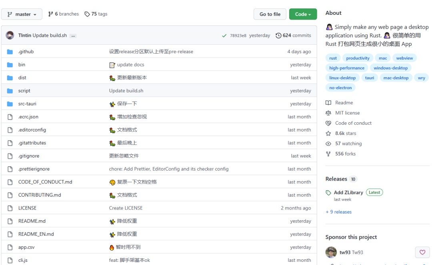432x265 pixels.
Task: Follow the + 9 releases link
Action: (338, 211)
